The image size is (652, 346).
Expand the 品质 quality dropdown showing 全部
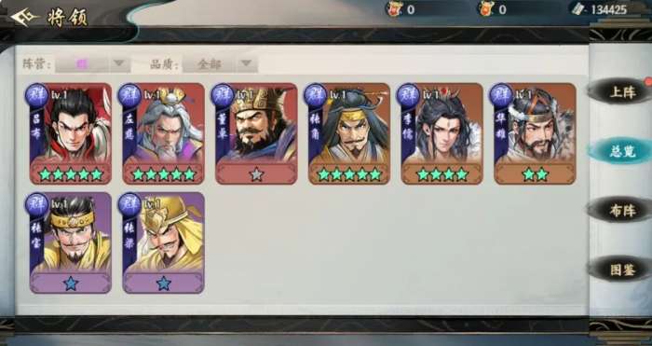pos(220,64)
